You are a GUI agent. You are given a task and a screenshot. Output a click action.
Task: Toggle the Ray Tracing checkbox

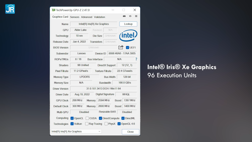(87, 124)
